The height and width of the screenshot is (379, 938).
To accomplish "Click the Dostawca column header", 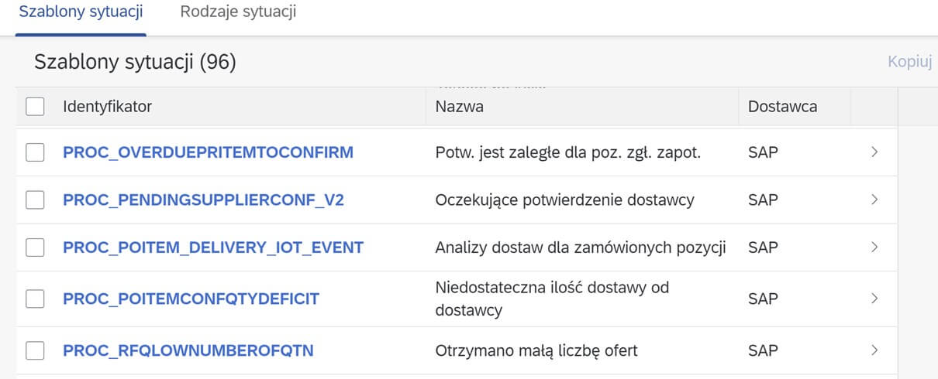I will [782, 107].
